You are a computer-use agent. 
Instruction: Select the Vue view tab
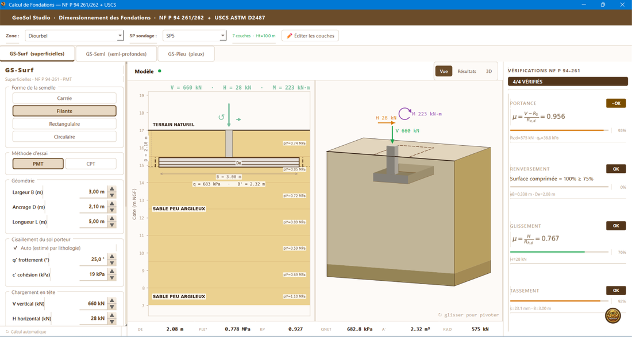click(444, 71)
